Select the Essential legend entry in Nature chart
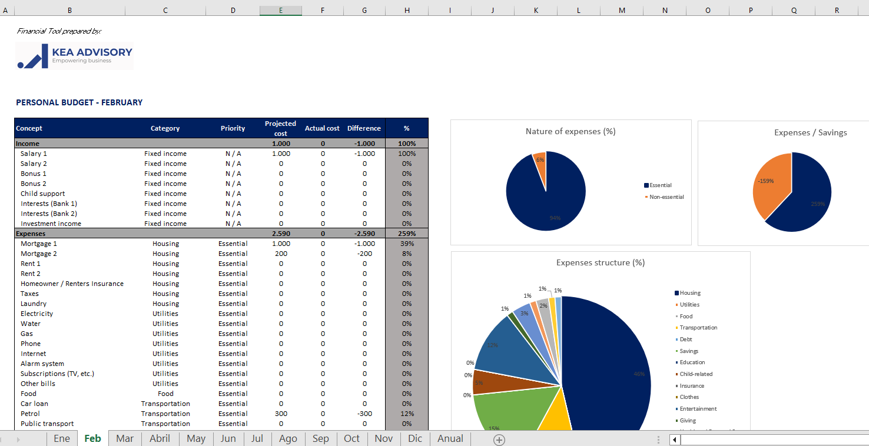The image size is (869, 446). tap(660, 185)
